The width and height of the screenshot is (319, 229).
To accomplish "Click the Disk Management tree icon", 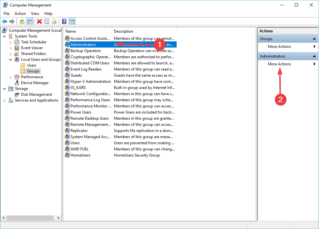I will [x=17, y=94].
